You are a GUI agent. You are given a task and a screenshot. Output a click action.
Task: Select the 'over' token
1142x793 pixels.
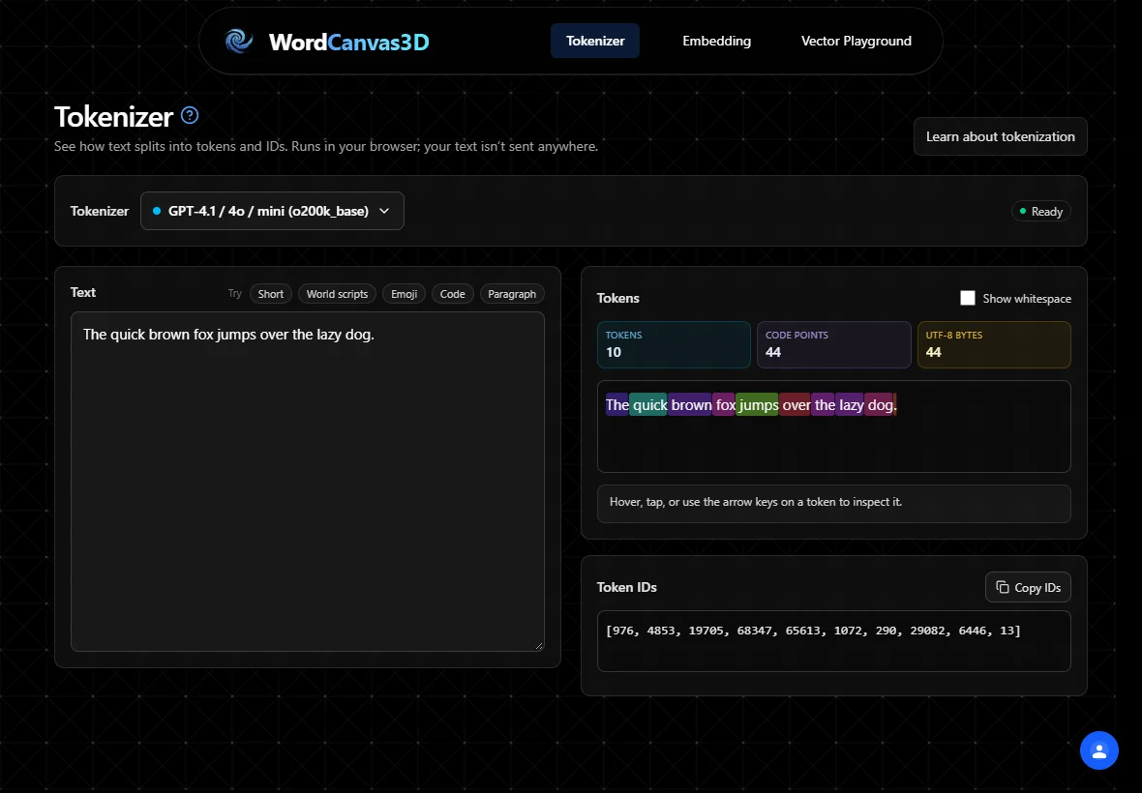point(796,404)
